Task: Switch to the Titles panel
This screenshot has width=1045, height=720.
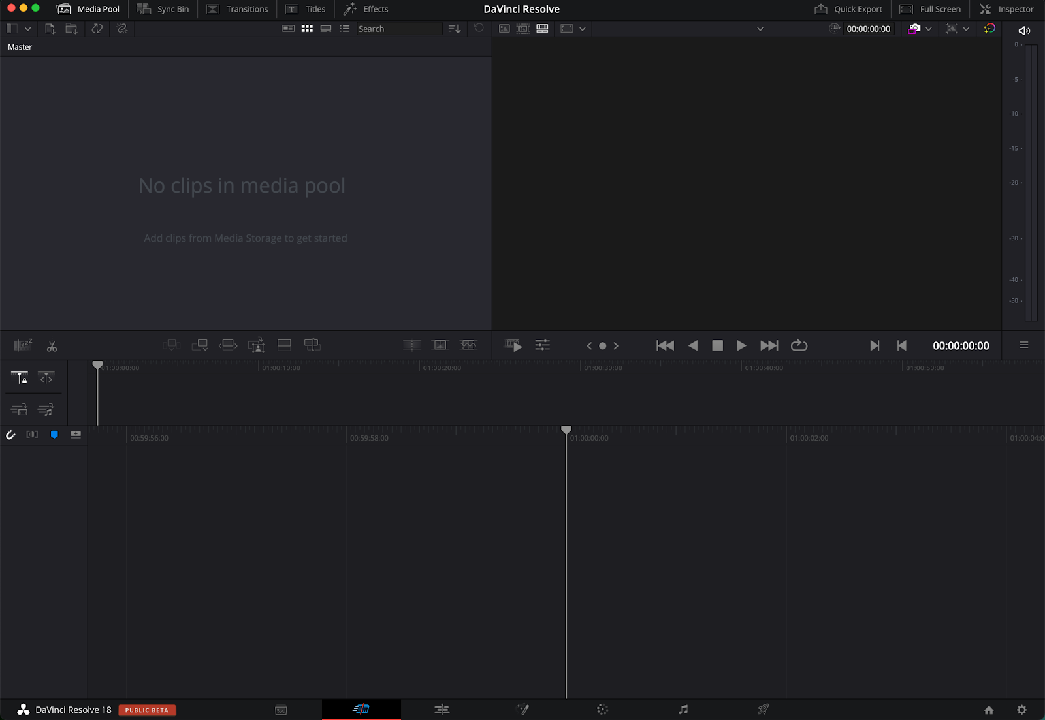Action: (x=306, y=9)
